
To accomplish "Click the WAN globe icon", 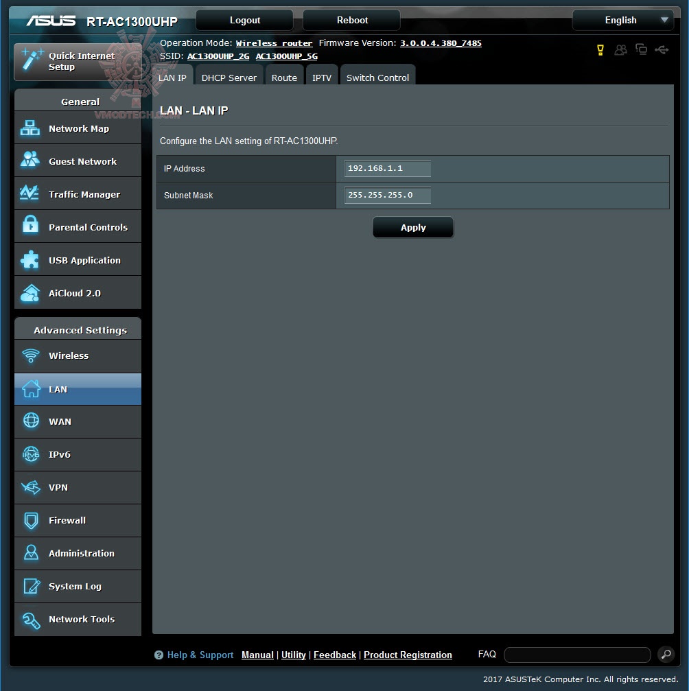I will [x=31, y=421].
